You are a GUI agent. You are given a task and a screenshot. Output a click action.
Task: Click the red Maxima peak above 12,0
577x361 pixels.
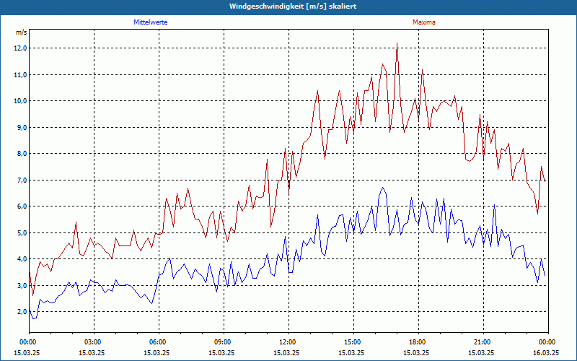[397, 43]
